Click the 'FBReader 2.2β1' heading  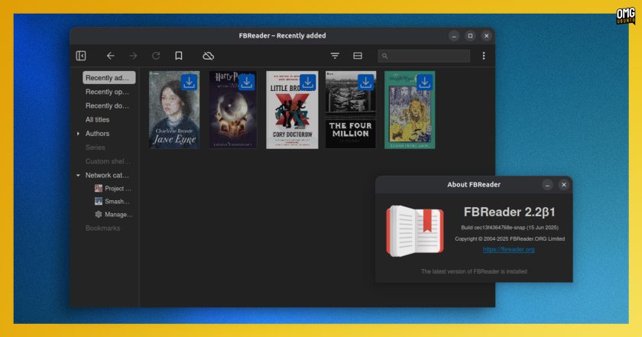click(509, 212)
